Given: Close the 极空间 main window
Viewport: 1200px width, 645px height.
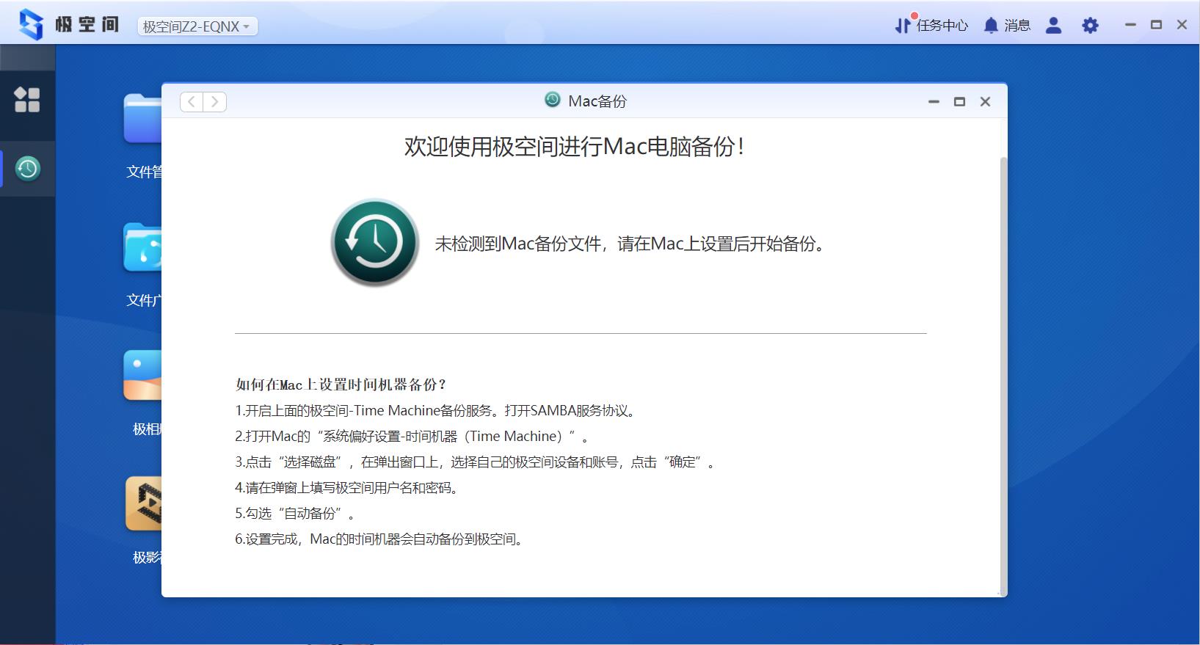Looking at the screenshot, I should tap(1182, 25).
